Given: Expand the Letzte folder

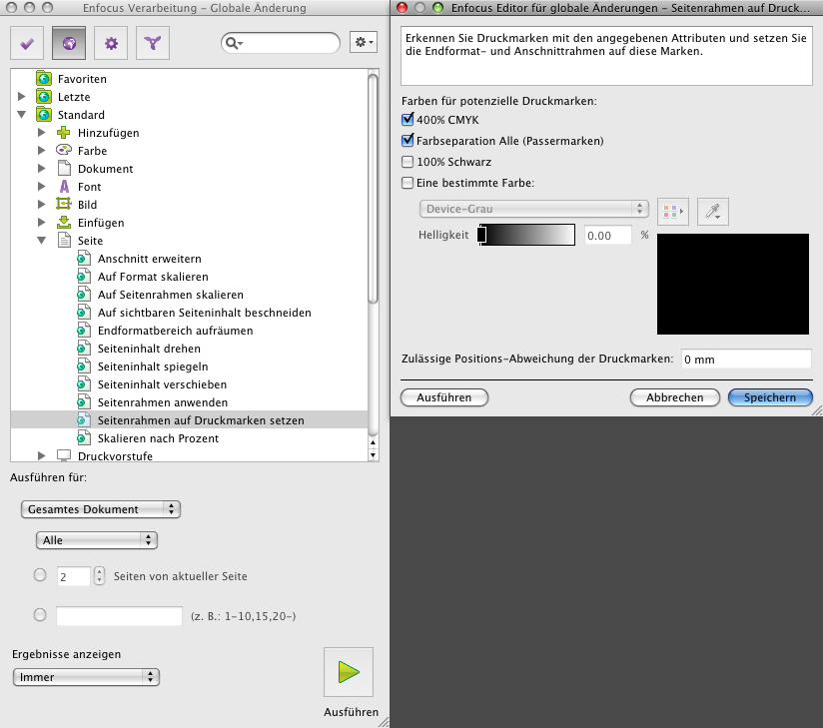Looking at the screenshot, I should pos(22,97).
